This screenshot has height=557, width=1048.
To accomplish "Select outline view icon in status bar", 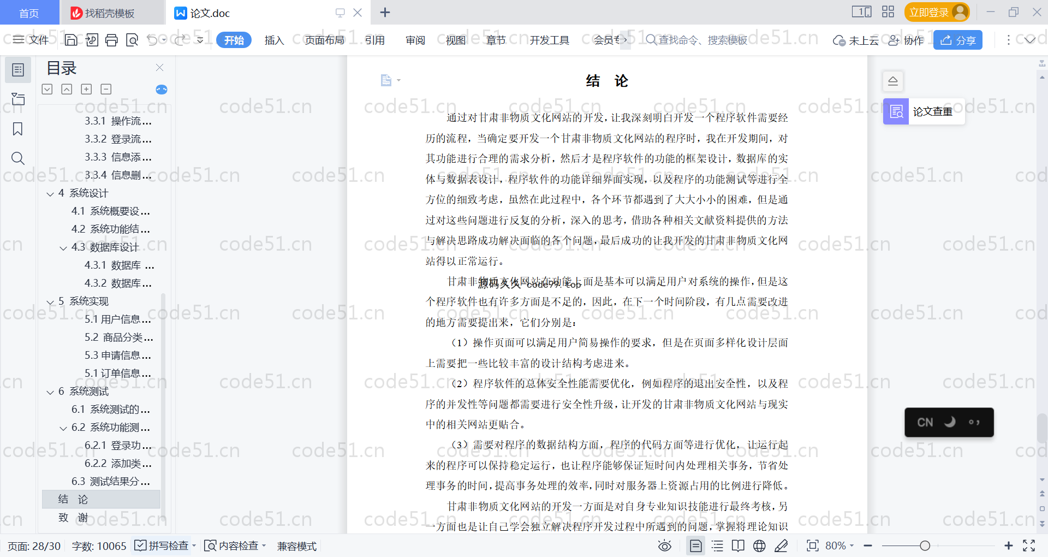I will click(x=717, y=546).
